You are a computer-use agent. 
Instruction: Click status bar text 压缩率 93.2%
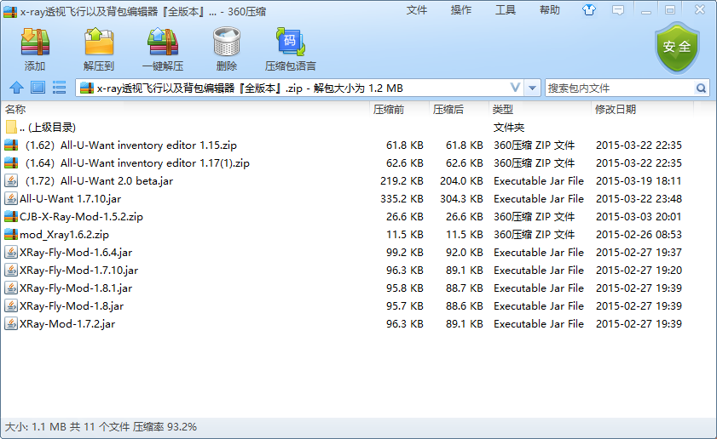coord(165,427)
